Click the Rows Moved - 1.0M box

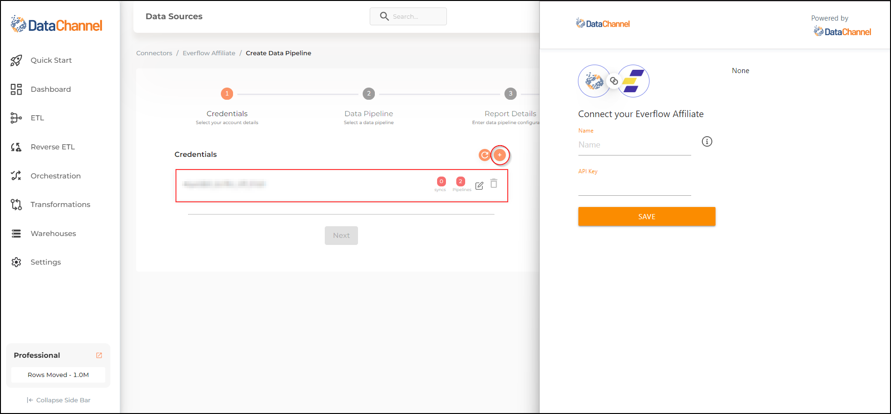click(x=58, y=375)
